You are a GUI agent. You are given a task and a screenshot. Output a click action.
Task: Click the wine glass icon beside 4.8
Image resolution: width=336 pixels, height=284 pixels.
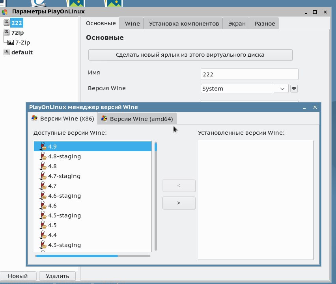(43, 166)
